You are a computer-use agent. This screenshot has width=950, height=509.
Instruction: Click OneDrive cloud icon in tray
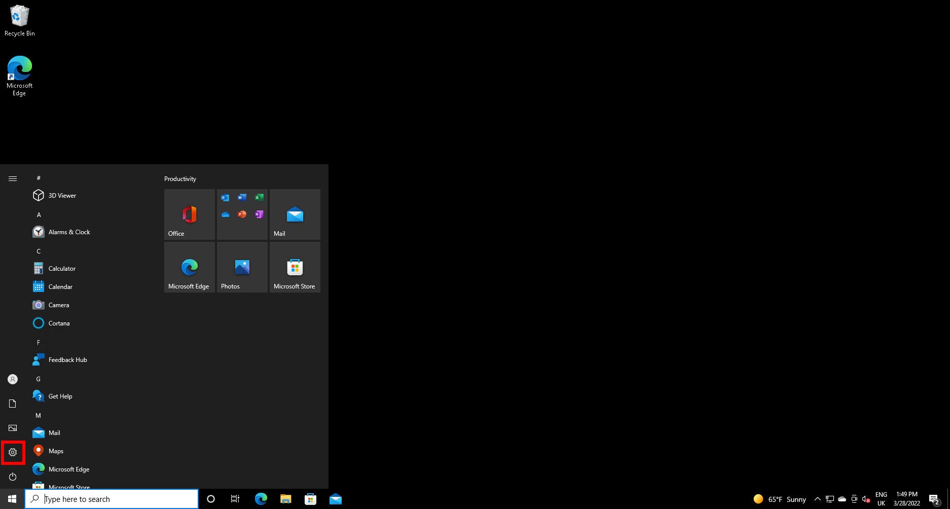point(842,499)
